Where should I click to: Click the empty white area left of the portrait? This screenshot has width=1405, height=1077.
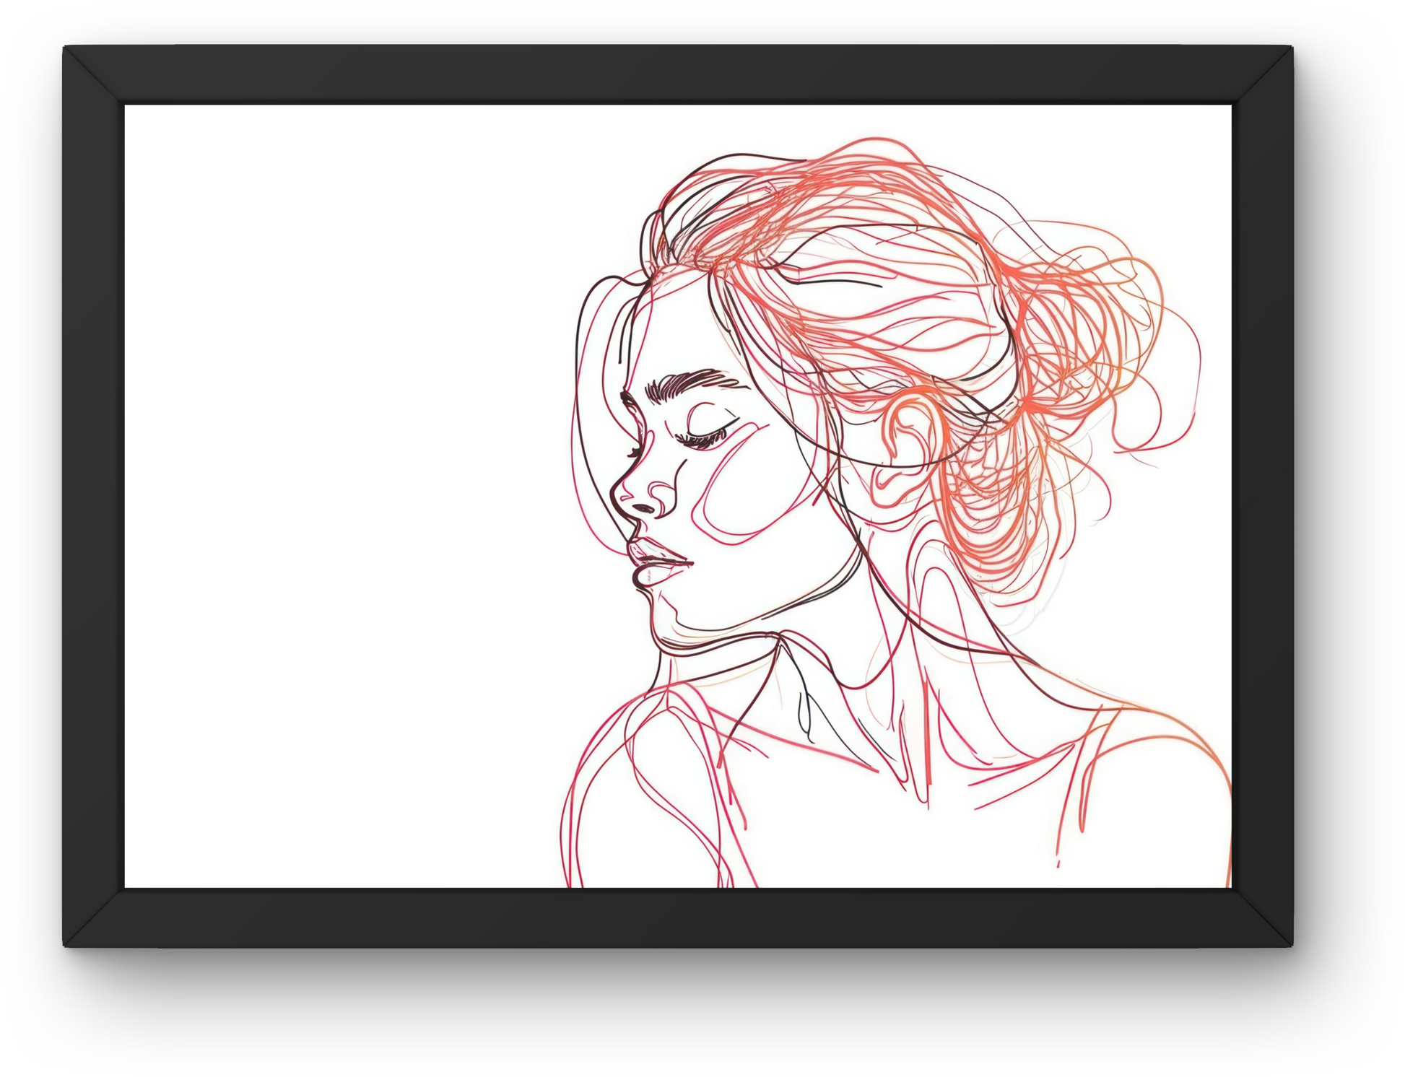pos(339,497)
